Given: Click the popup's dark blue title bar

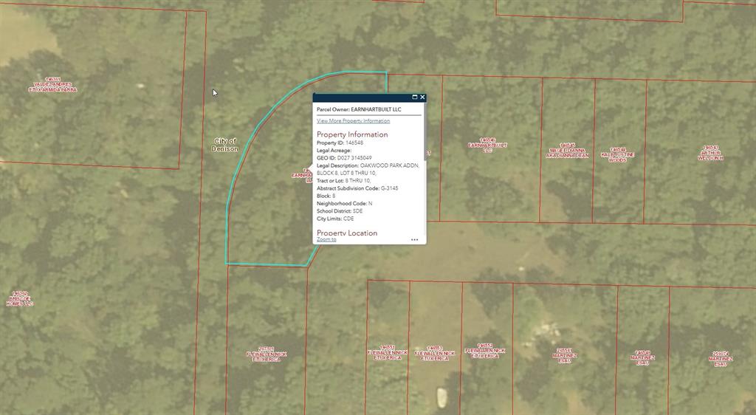Looking at the screenshot, I should 362,97.
